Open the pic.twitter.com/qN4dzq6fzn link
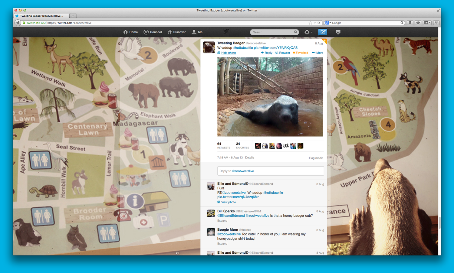This screenshot has width=454, height=273. [x=238, y=197]
